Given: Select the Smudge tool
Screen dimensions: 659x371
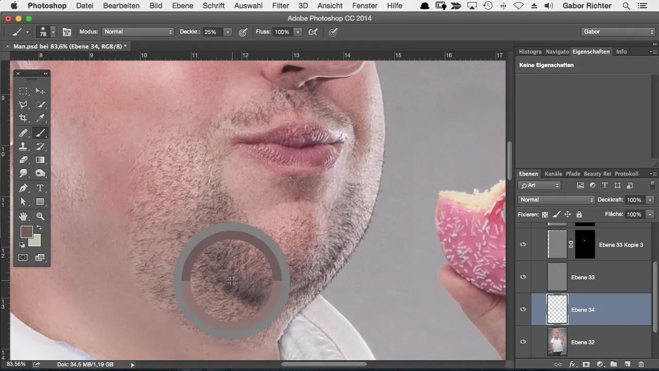Looking at the screenshot, I should coord(23,173).
